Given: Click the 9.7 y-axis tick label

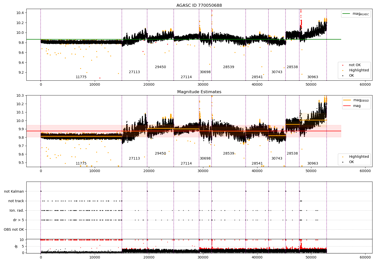Looking at the screenshot, I should [21, 146].
